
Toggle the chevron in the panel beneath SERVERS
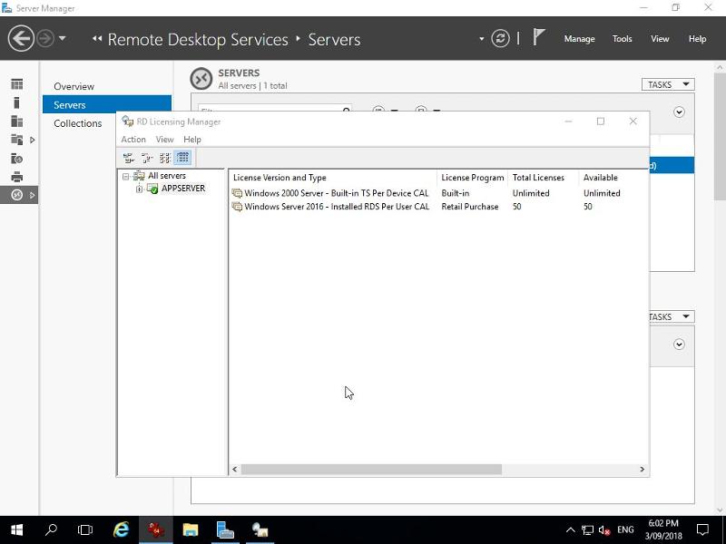679,345
